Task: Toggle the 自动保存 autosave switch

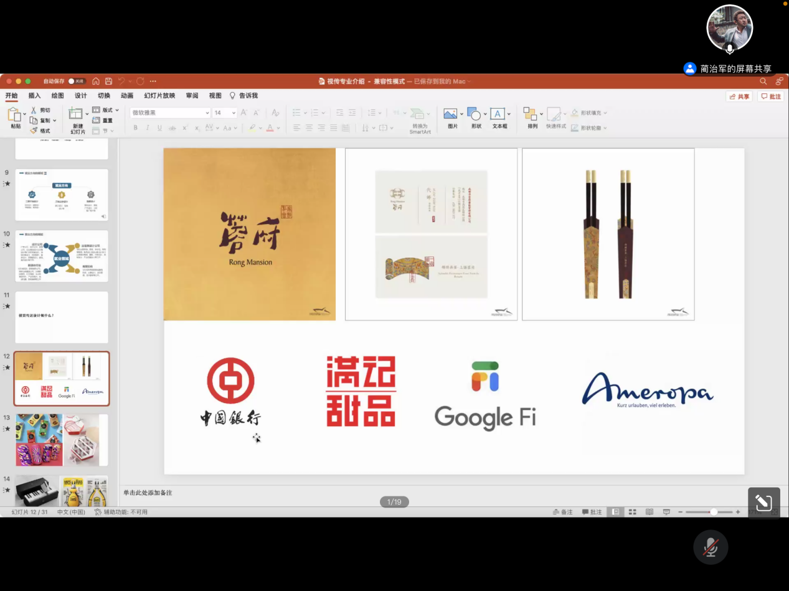Action: 77,81
